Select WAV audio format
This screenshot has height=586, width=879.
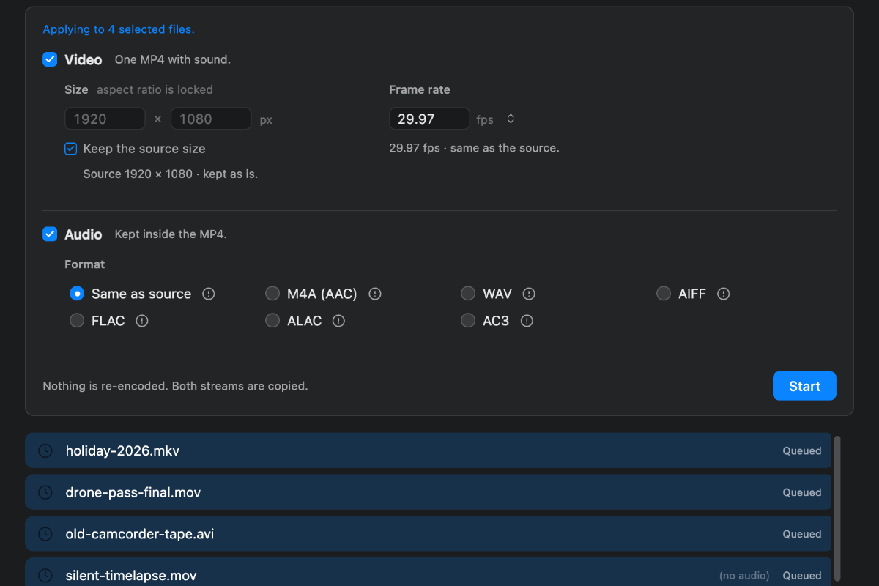coord(468,294)
